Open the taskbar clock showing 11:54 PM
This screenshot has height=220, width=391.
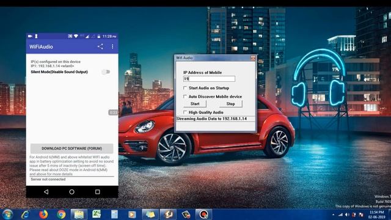pos(376,212)
